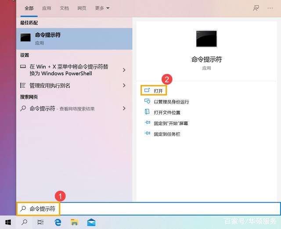Click the 最佳匹配 section heading
The width and height of the screenshot is (281, 229).
coord(29,23)
